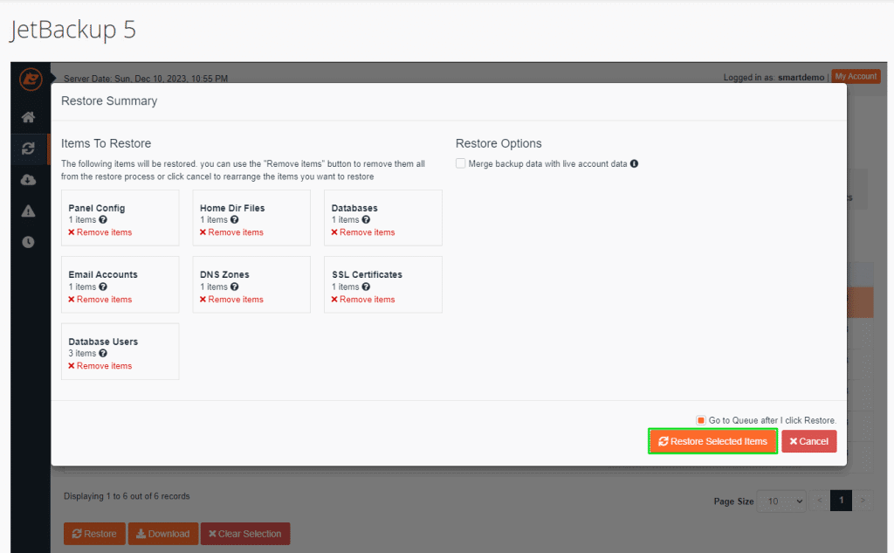Enable Merge backup data with live account data
Screen dimensions: 894x553
tap(461, 163)
